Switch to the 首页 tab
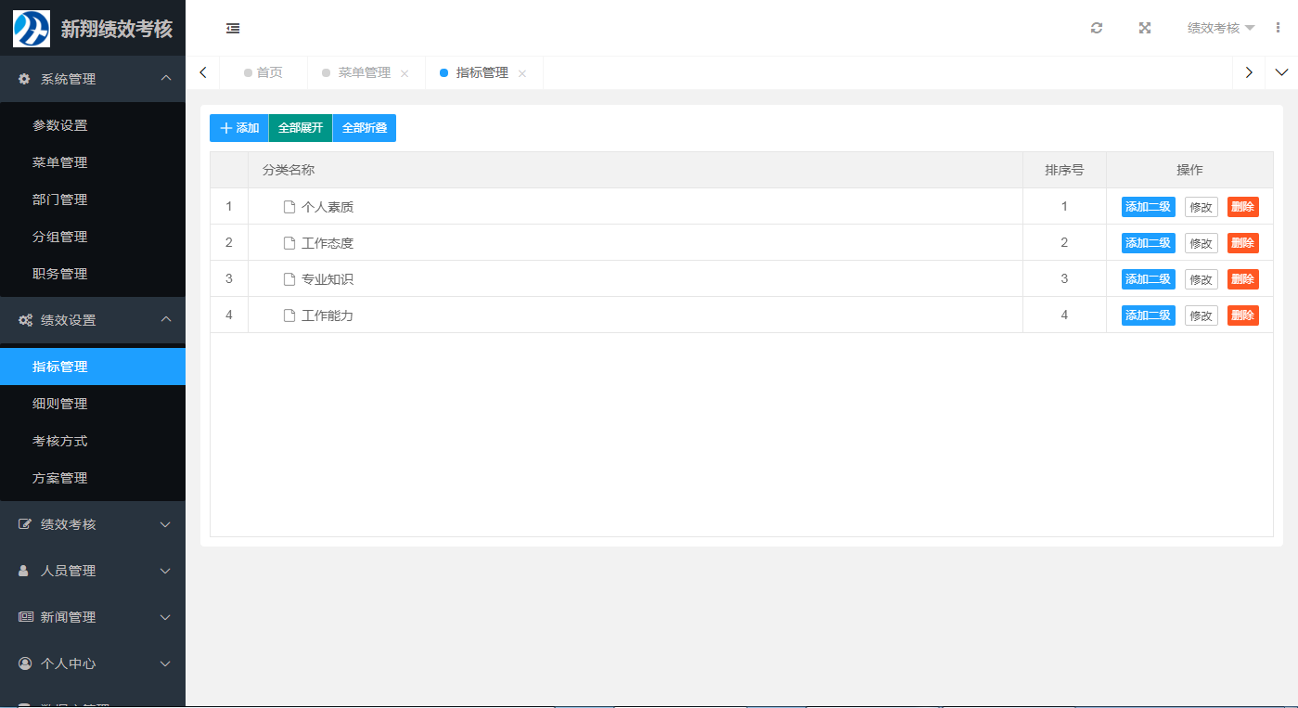The image size is (1298, 708). (x=269, y=72)
